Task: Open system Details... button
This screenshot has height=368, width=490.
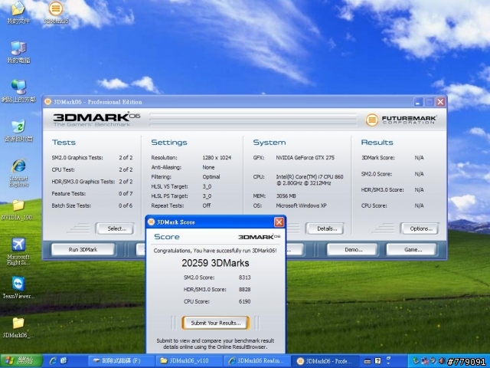Action: (327, 228)
